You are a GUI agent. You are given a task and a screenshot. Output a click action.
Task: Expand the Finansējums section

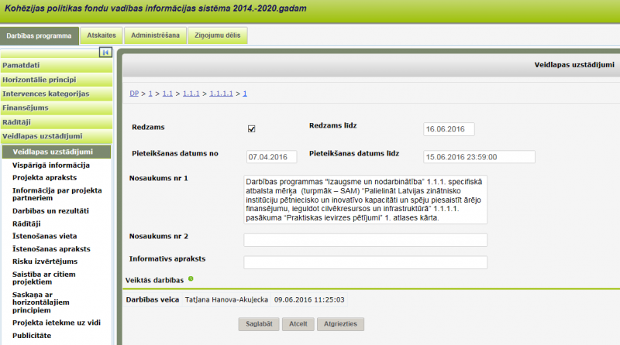pos(57,108)
